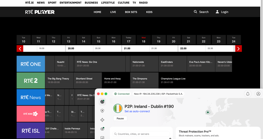Open the EastEnders programme
The width and height of the screenshot is (263, 139).
(173, 64)
